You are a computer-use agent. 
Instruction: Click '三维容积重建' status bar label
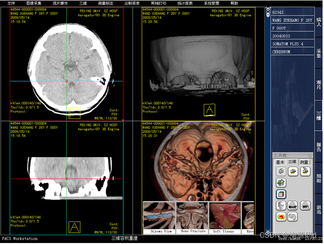[124, 238]
